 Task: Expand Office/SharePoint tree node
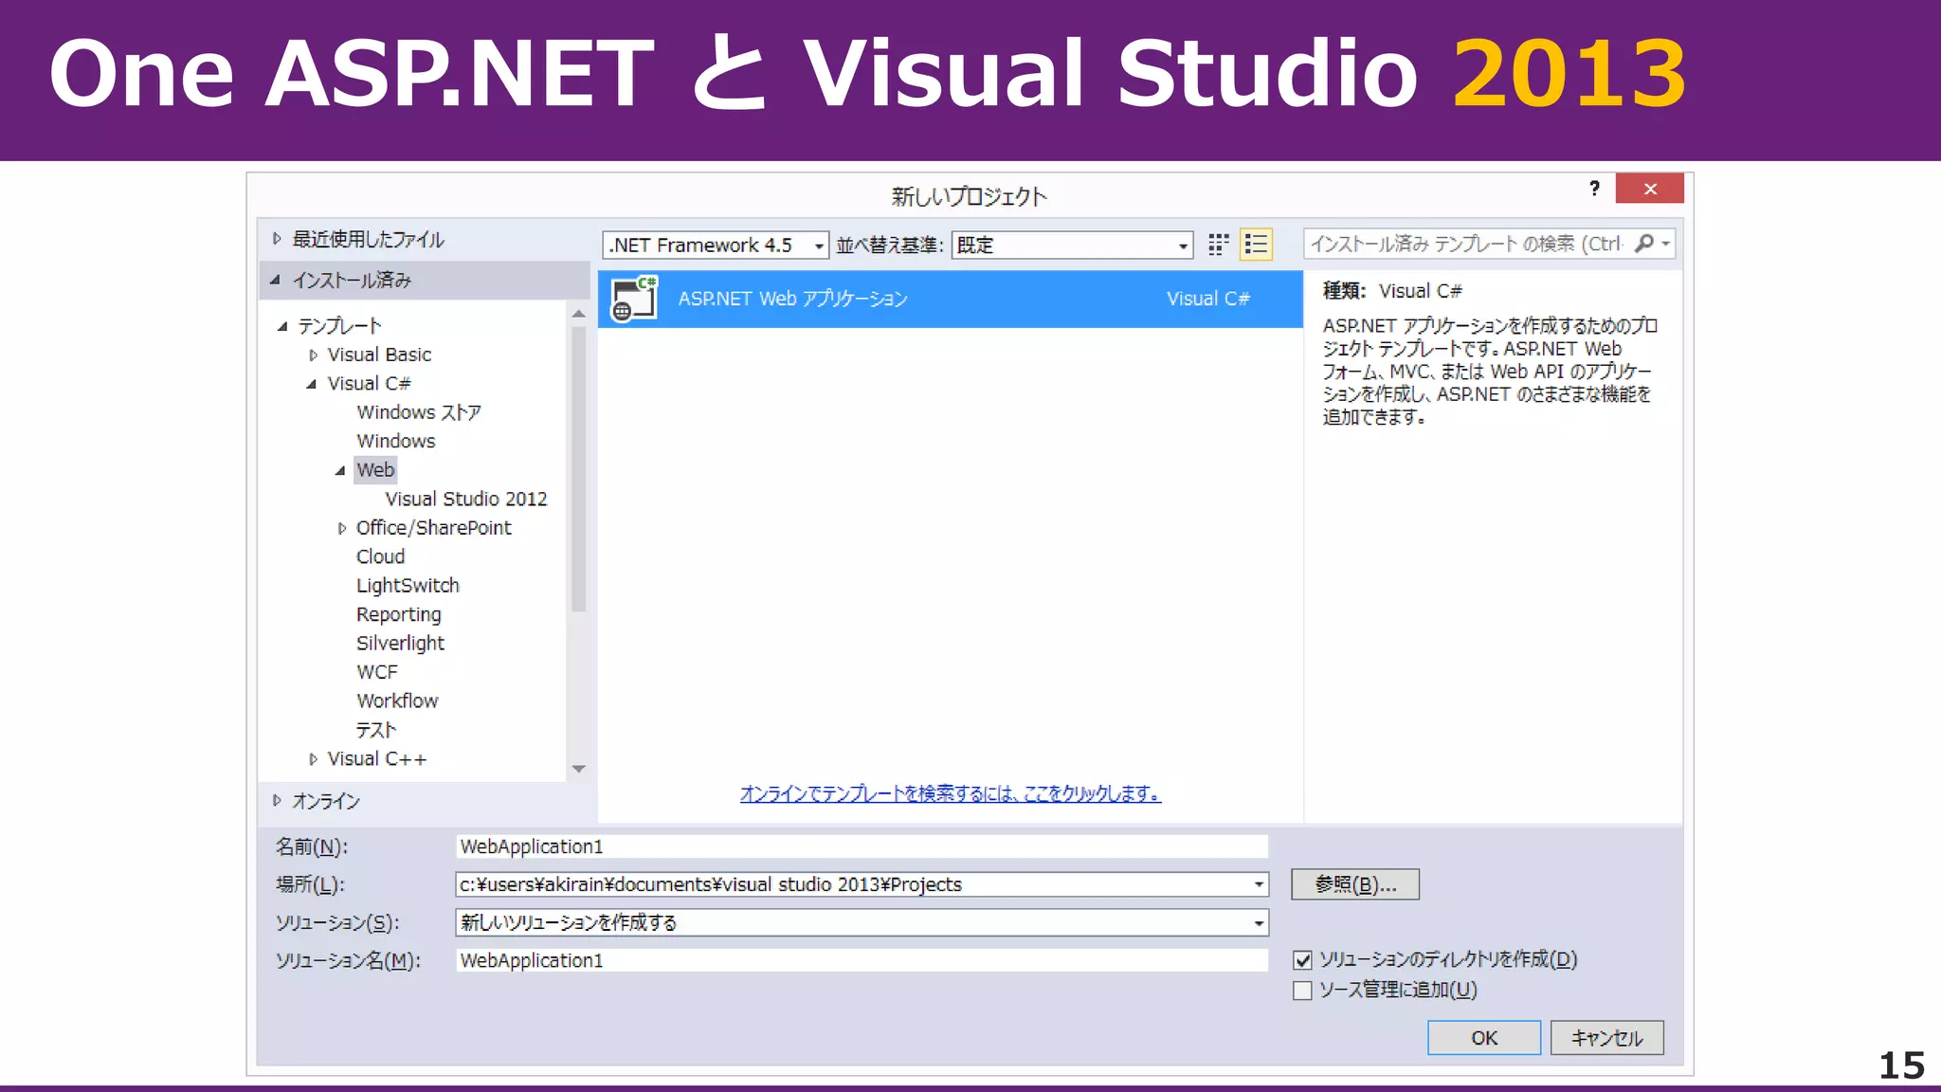tap(341, 529)
